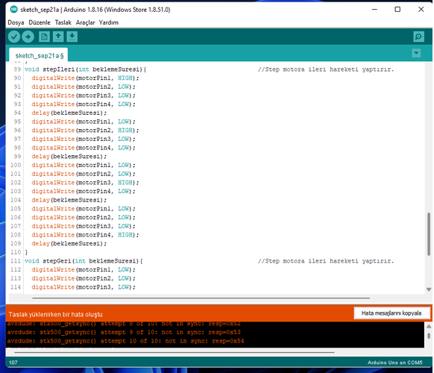Click the console scroll up arrow

click(x=429, y=327)
